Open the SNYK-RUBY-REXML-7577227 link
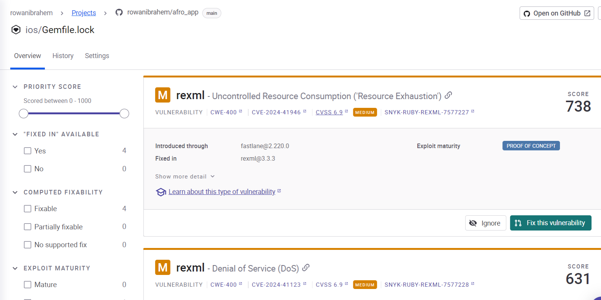601x300 pixels. pyautogui.click(x=427, y=112)
